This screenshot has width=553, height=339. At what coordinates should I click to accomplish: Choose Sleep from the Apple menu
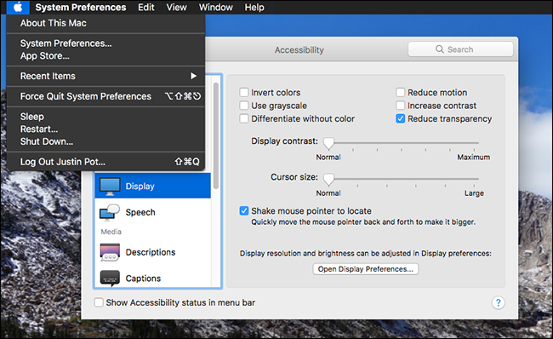(x=105, y=117)
